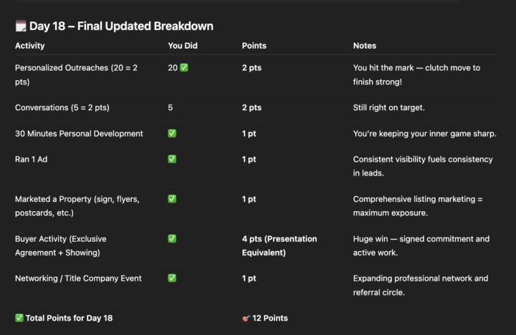Click the dart emoji before 12 Points
516x335 pixels.
coord(247,318)
